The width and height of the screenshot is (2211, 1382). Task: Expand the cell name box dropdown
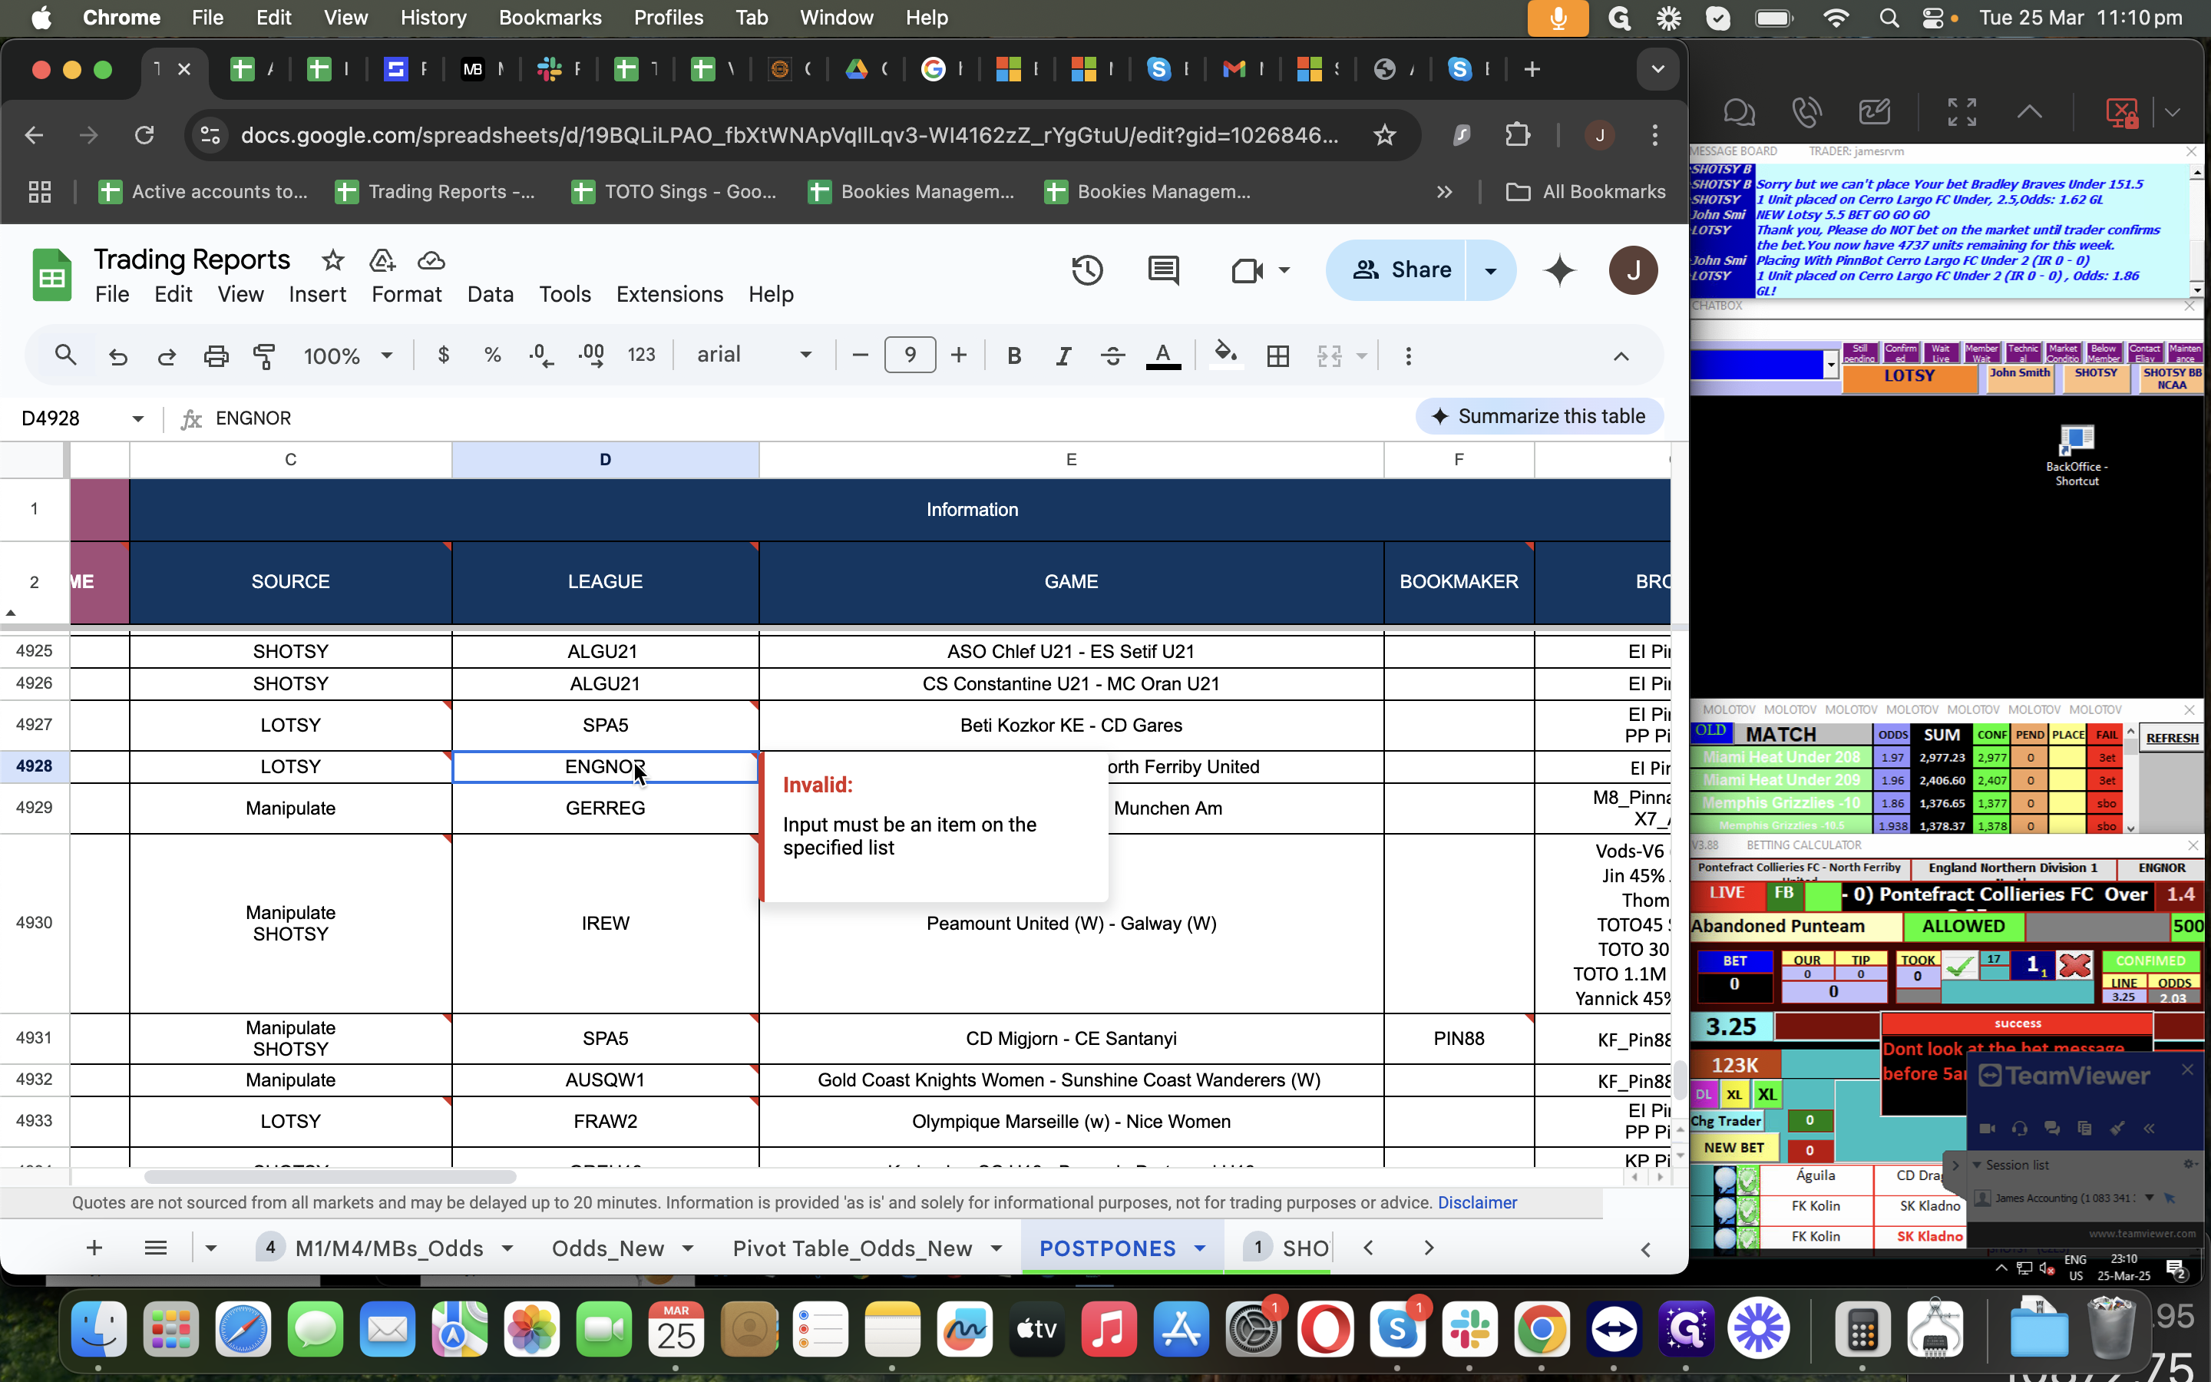(x=138, y=418)
